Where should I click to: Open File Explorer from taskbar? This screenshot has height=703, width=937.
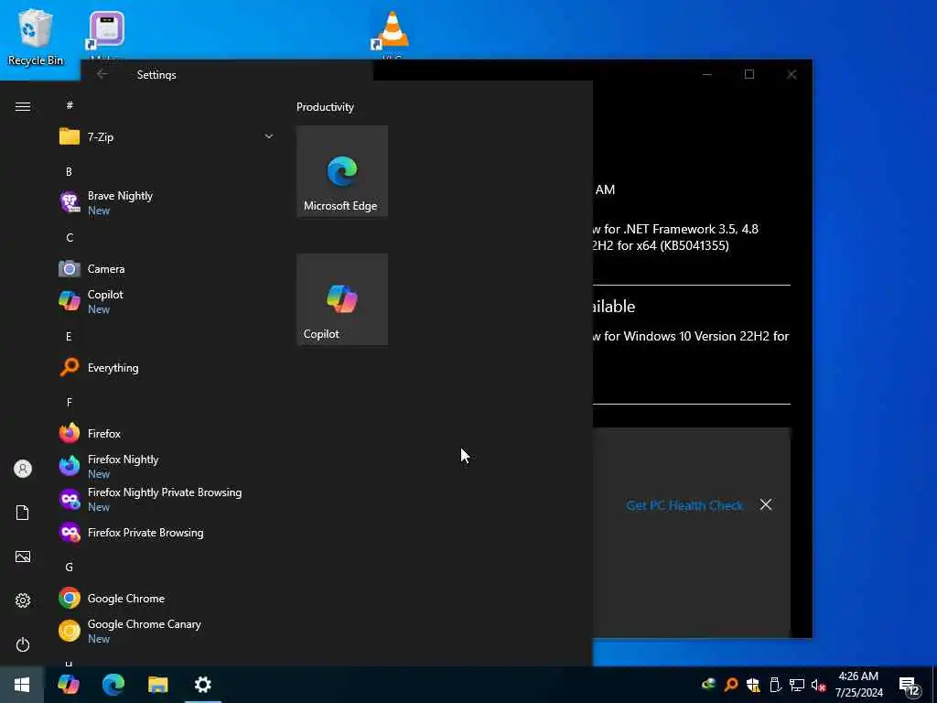tap(157, 685)
